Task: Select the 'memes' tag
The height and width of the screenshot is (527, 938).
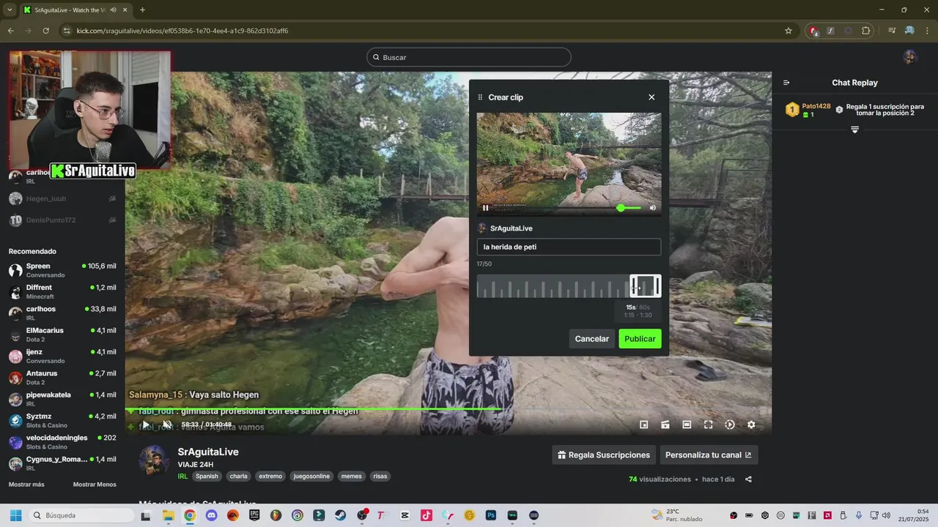Action: point(352,476)
